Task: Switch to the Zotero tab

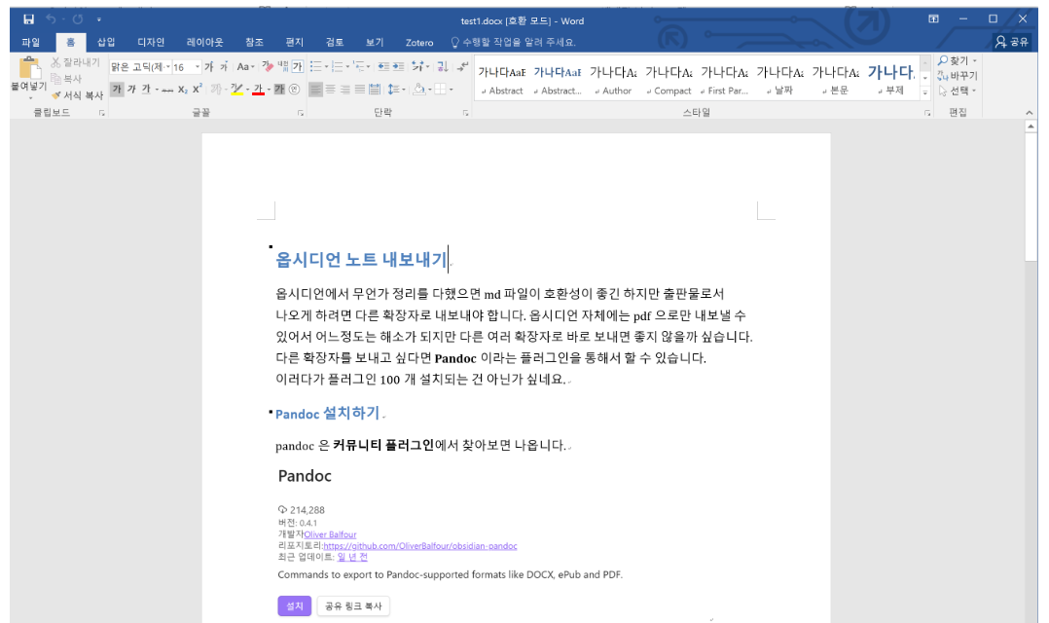Action: point(419,42)
